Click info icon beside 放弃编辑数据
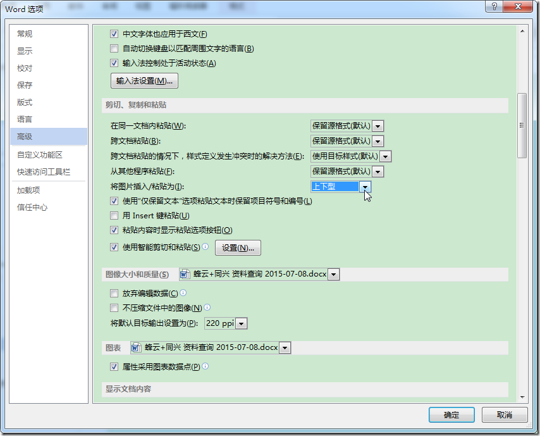Screen dimensions: 540x436 [183, 292]
